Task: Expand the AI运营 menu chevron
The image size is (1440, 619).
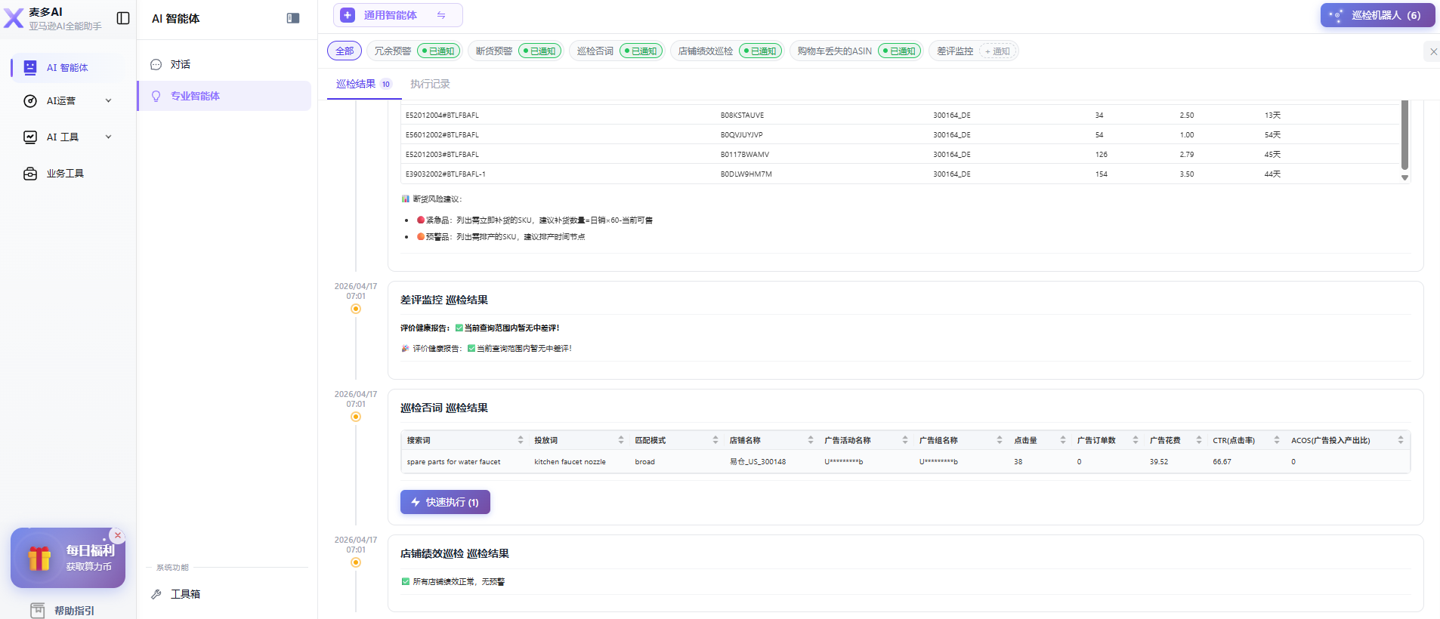Action: click(x=108, y=101)
